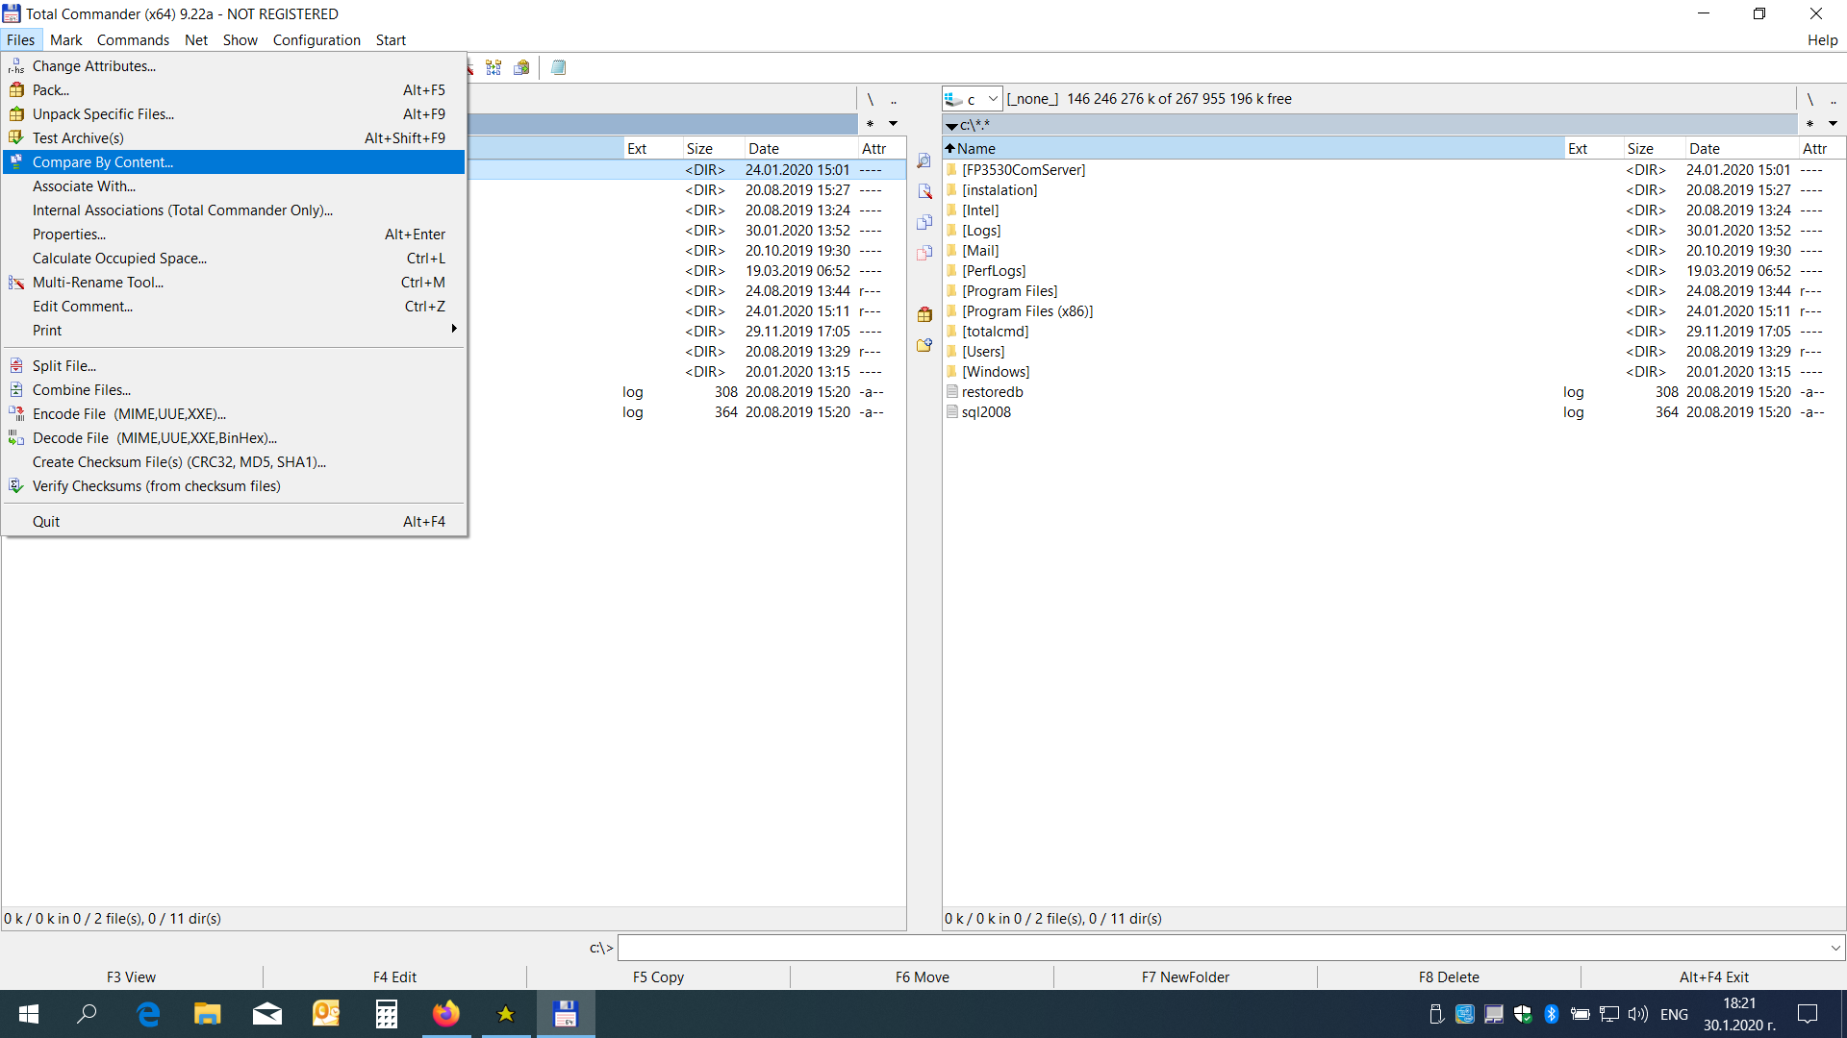Click the Pack archive icon in middle bar
The height and width of the screenshot is (1038, 1847).
924,314
